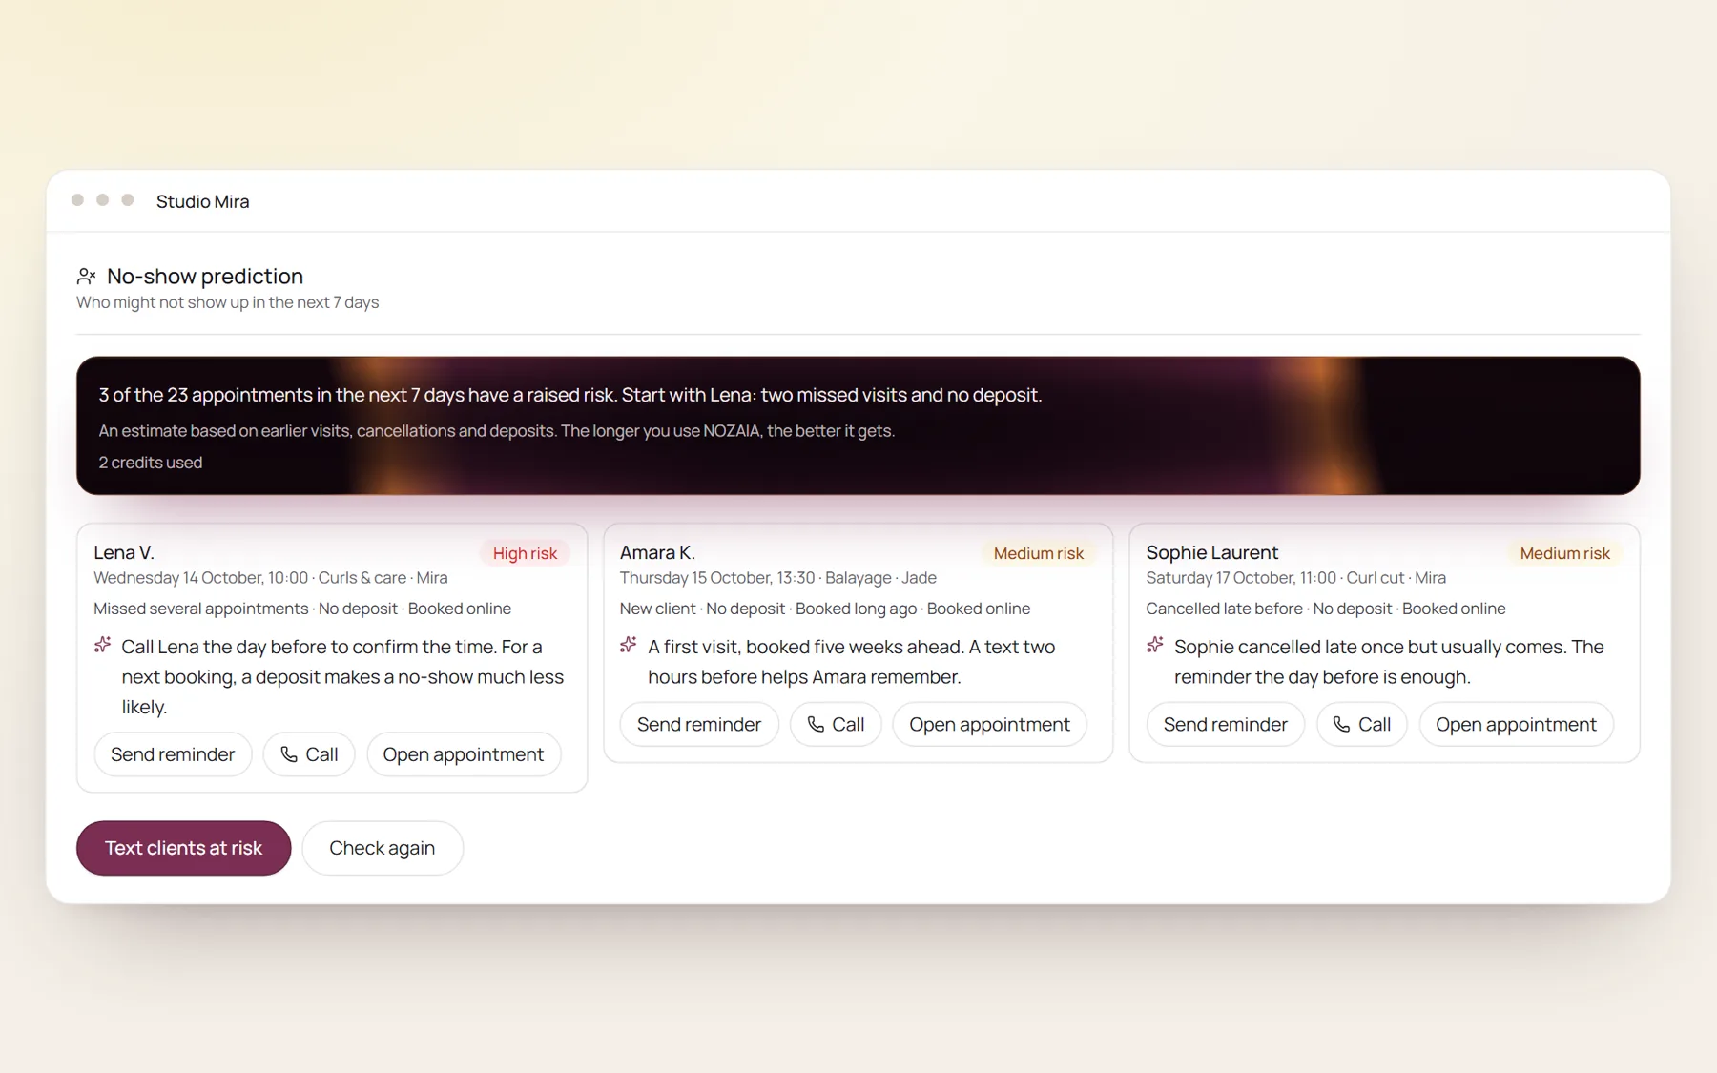The height and width of the screenshot is (1073, 1717).
Task: Click the sparkle icon in Lena's card
Action: pos(102,646)
